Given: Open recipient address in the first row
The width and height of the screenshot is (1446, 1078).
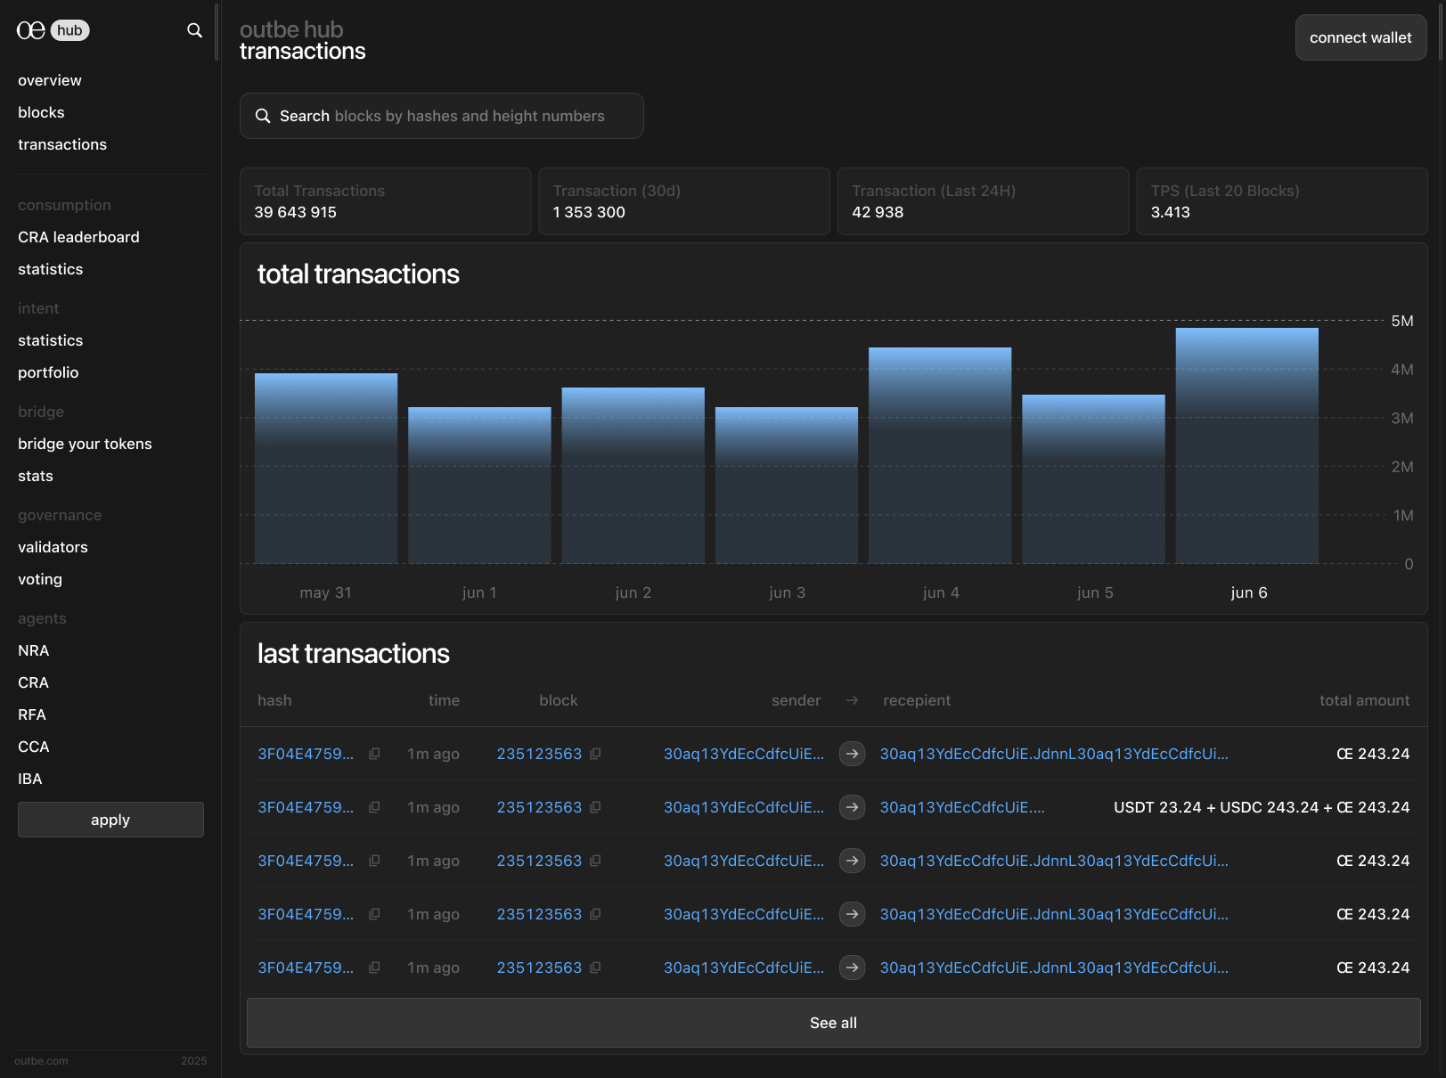Looking at the screenshot, I should click(1054, 754).
